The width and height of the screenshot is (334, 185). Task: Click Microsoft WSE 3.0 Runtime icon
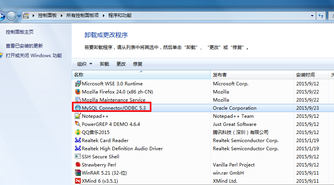78,83
